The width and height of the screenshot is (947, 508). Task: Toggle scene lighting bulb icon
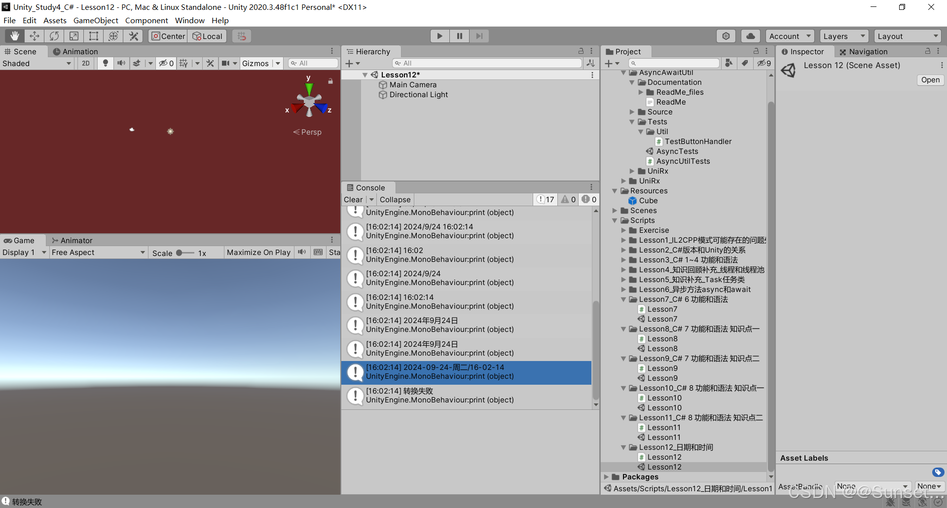[105, 63]
